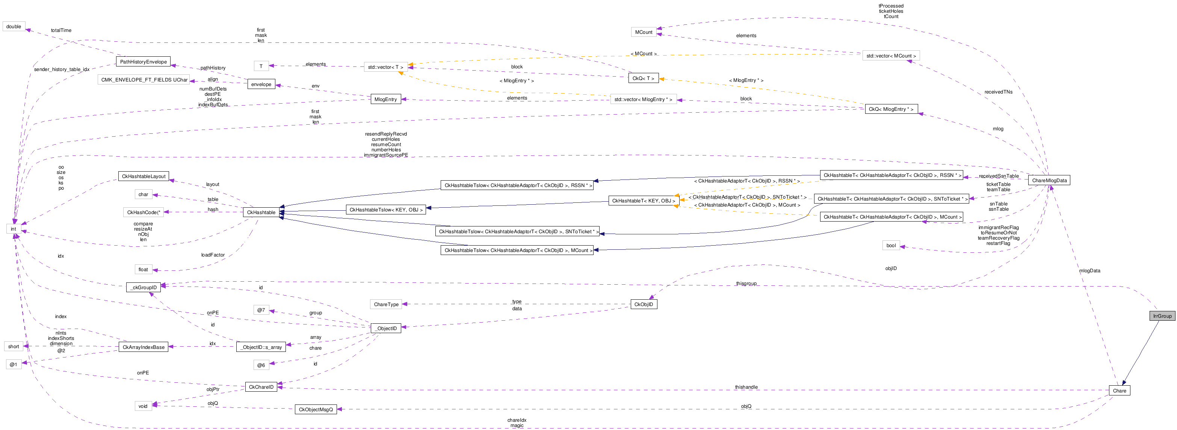Viewport: 1177px width, 430px height.
Task: Select the _ObjectID::s_array node
Action: pos(261,347)
